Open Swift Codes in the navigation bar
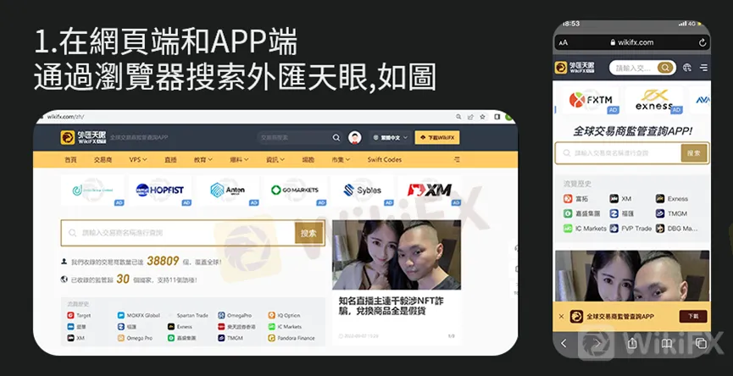Image resolution: width=733 pixels, height=376 pixels. [384, 159]
